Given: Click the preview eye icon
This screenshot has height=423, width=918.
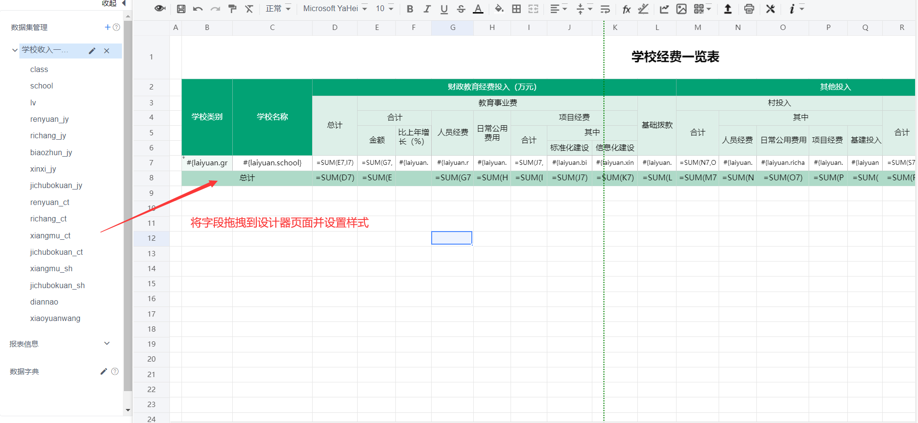Looking at the screenshot, I should click(160, 9).
